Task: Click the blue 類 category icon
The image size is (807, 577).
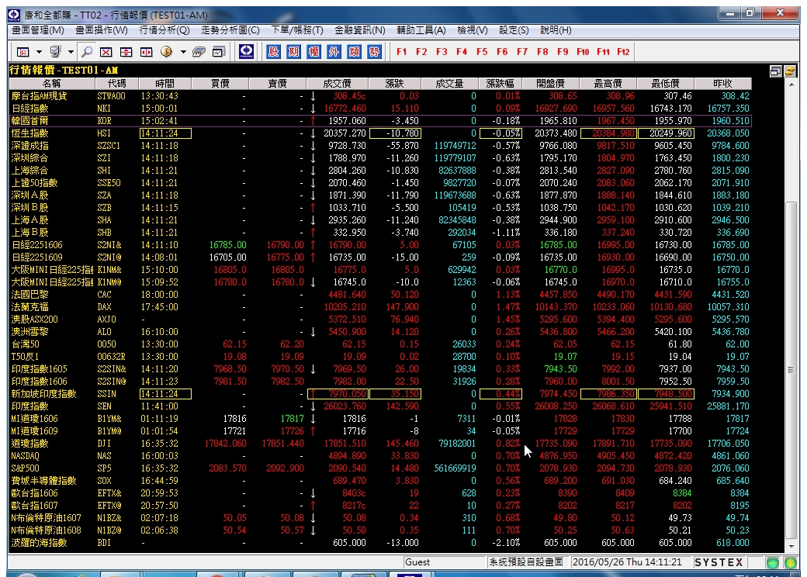Action: click(x=354, y=51)
